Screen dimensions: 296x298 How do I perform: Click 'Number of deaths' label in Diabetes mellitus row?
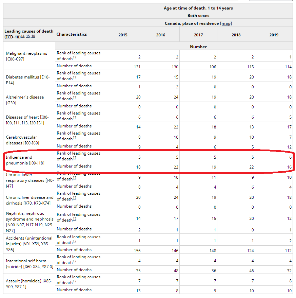(x=74, y=86)
